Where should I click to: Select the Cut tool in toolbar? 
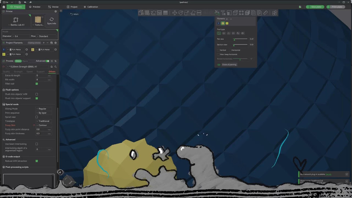coord(199,13)
